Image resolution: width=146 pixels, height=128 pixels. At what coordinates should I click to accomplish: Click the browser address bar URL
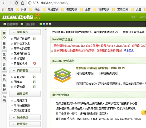click(51, 3)
